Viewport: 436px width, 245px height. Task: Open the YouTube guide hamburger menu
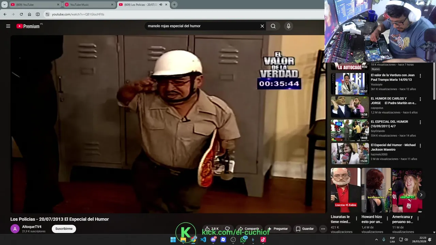pos(8,26)
